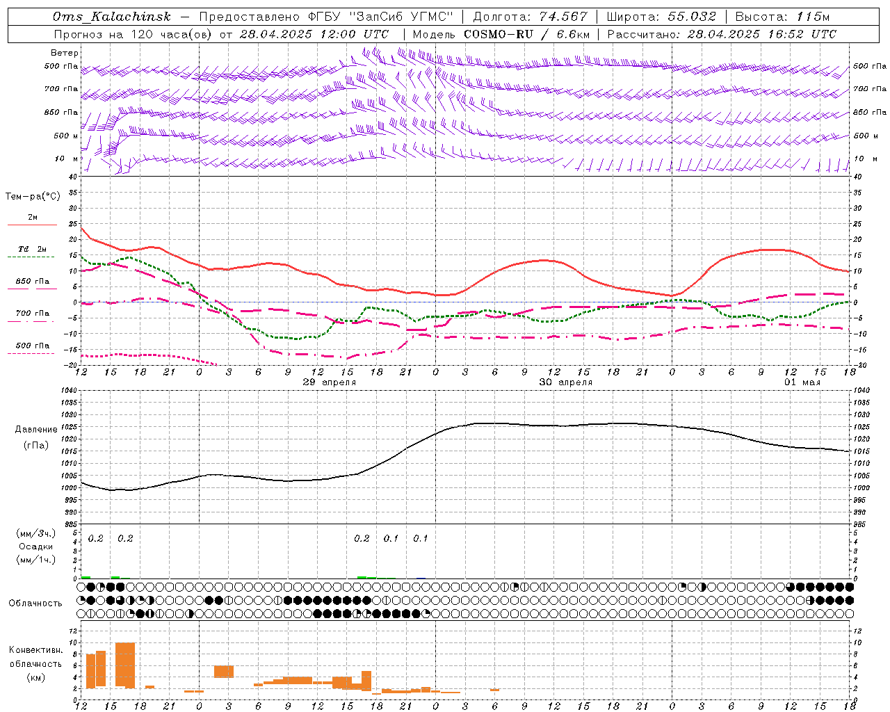Click left wind-level label '700 гПа'
This screenshot has width=890, height=712.
coord(61,89)
